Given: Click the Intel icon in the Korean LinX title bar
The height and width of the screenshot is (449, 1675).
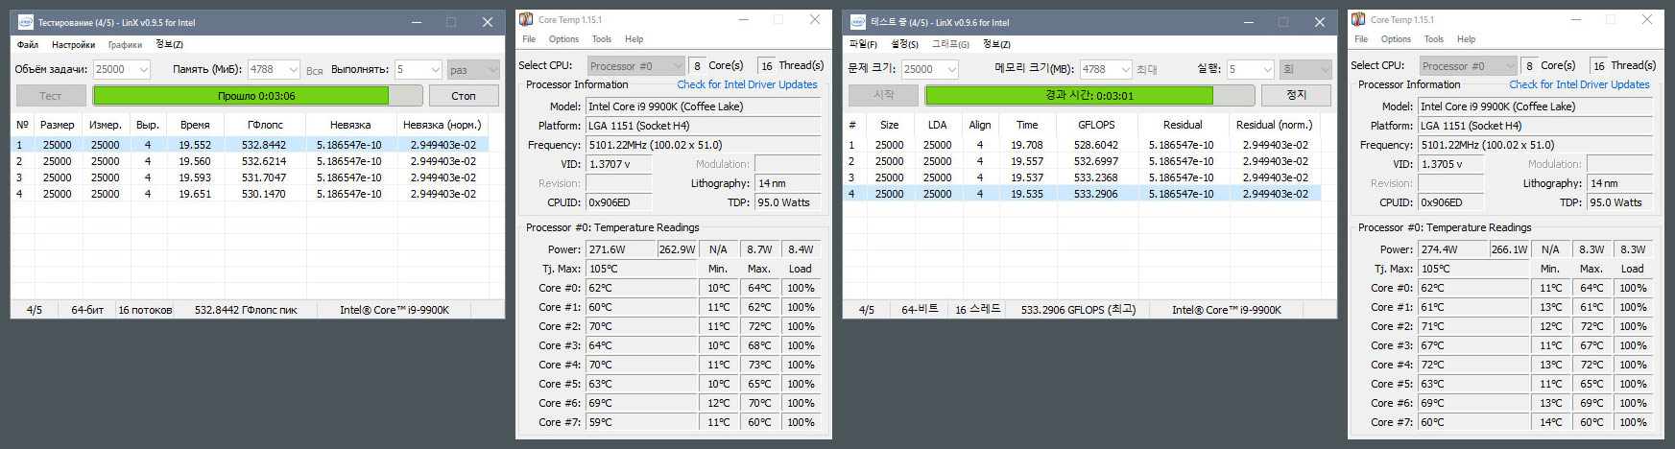Looking at the screenshot, I should tap(858, 22).
